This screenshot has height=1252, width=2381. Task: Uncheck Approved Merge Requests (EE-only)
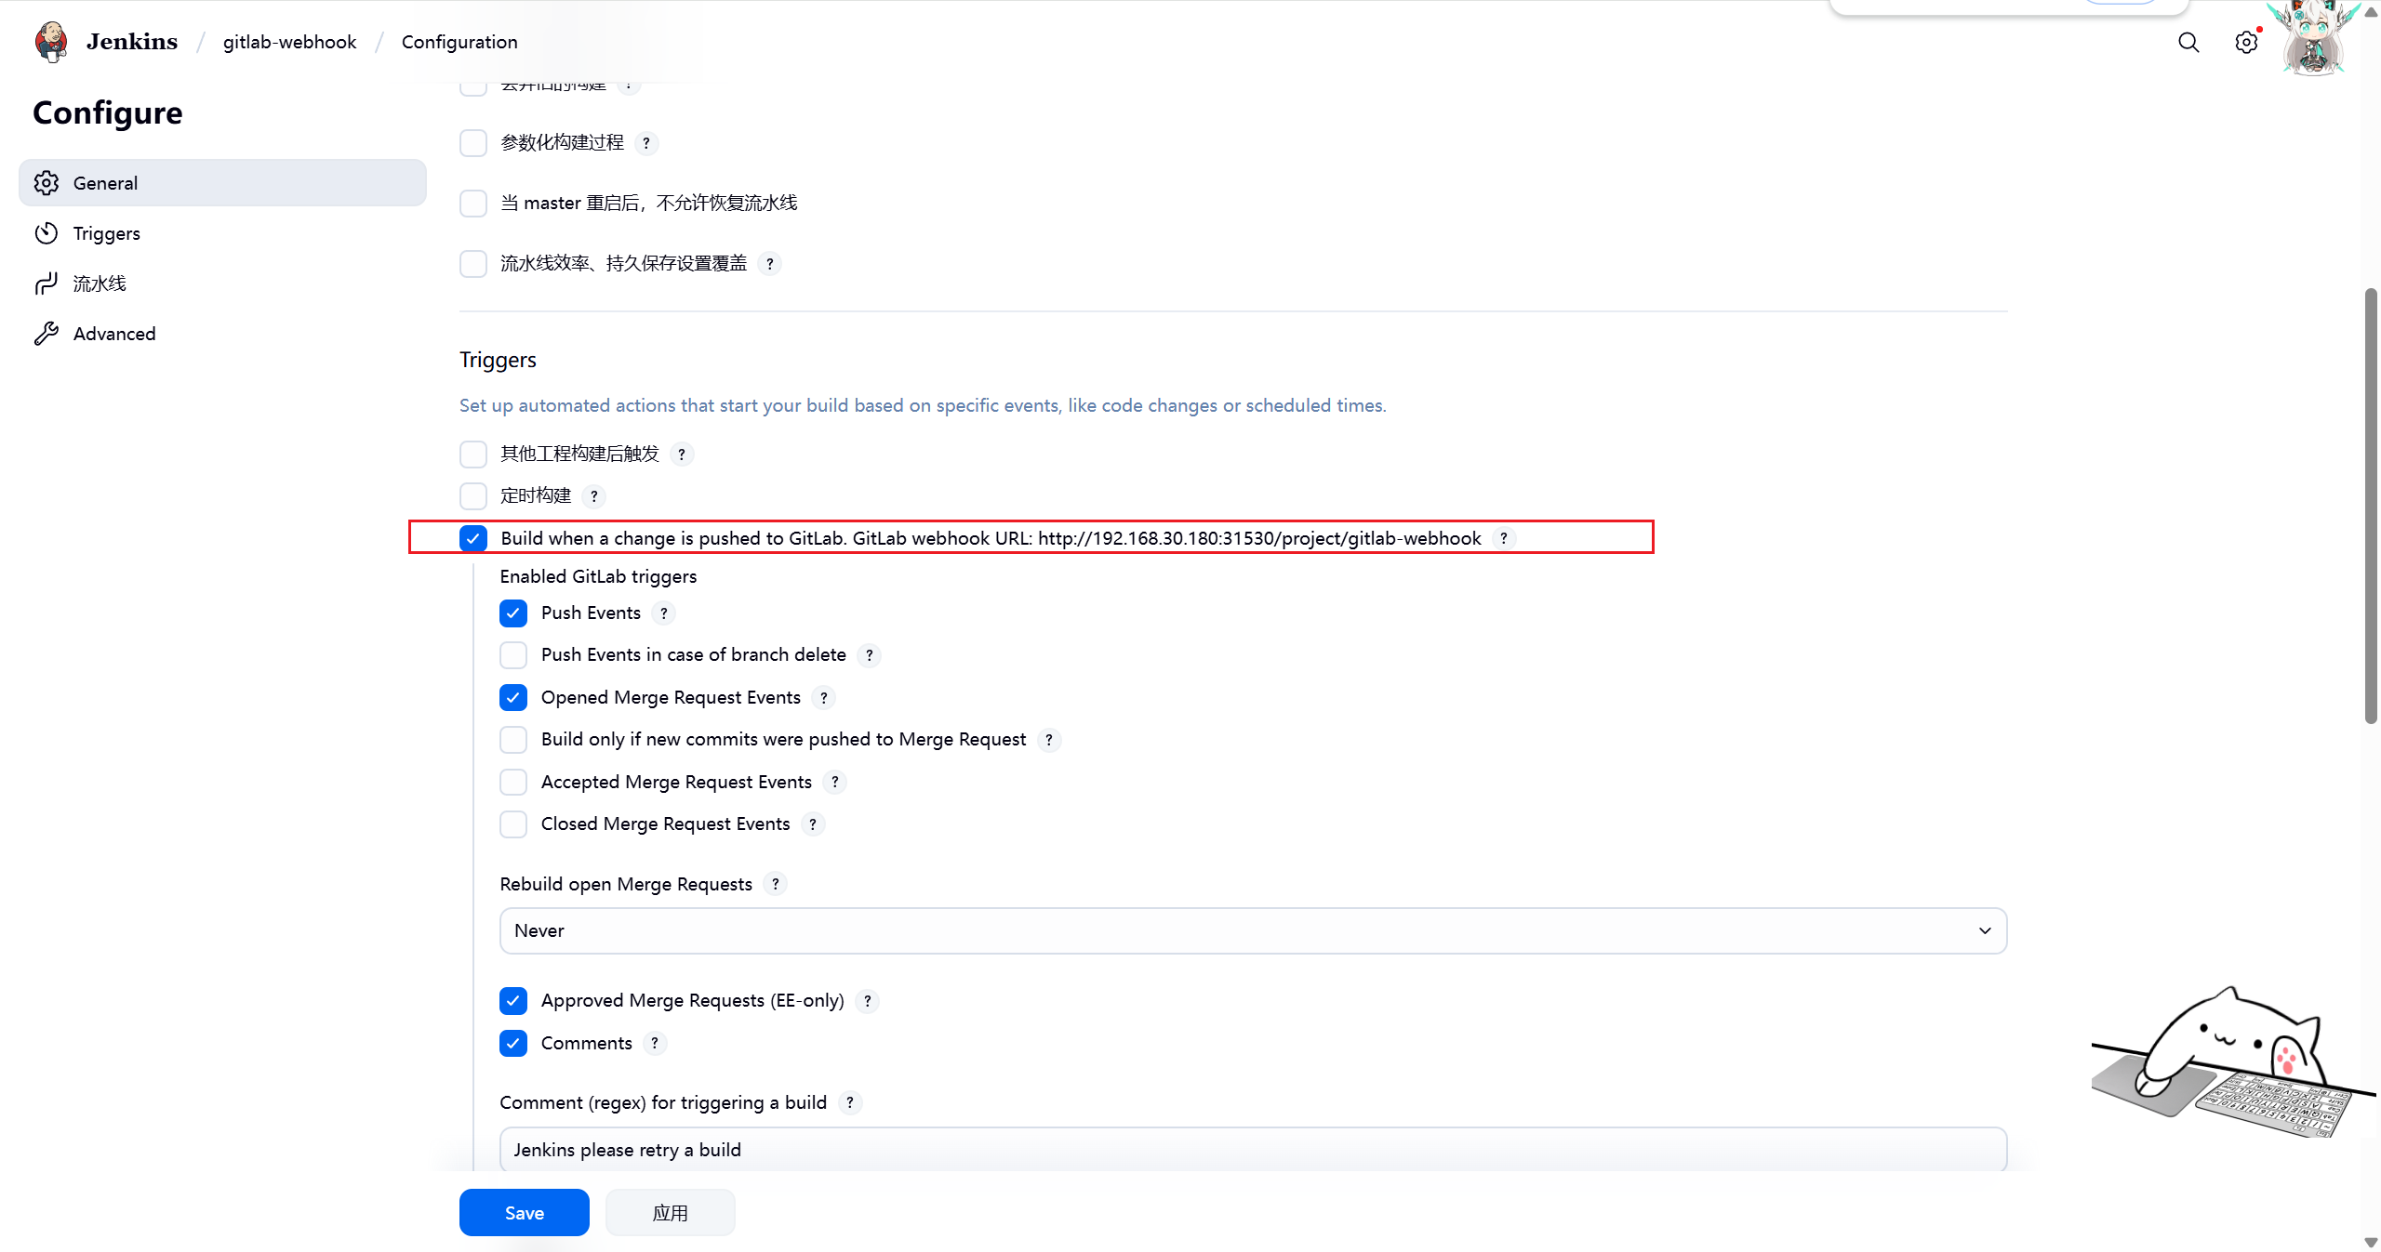pyautogui.click(x=513, y=1001)
